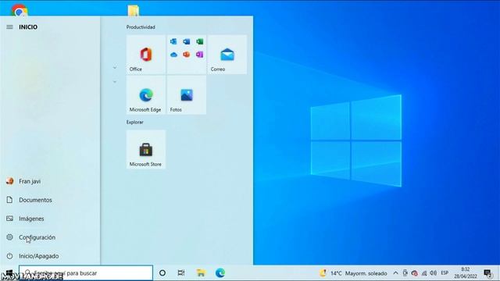Click the red OneDrive sync tray icon
This screenshot has height=281, width=500.
(415, 273)
